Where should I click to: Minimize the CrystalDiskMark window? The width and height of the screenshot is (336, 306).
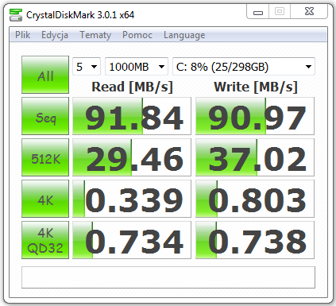click(x=258, y=12)
